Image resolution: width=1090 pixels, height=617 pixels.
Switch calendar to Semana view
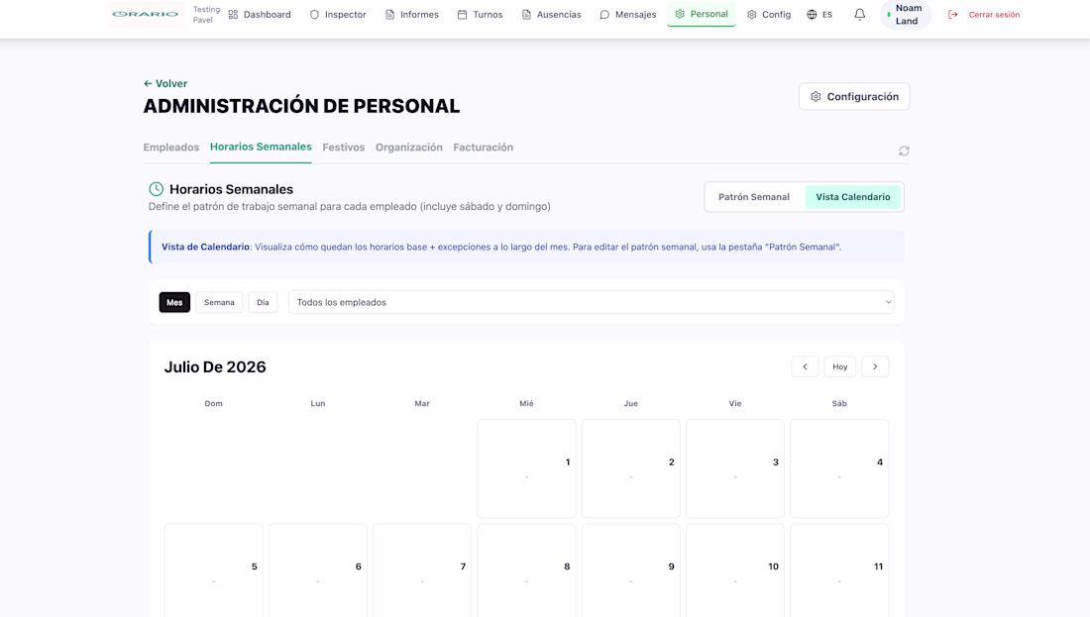[x=219, y=302]
